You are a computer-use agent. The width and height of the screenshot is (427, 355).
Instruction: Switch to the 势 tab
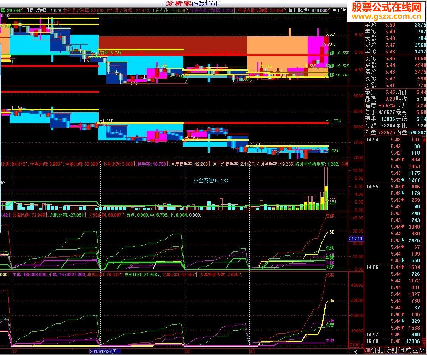(388, 350)
